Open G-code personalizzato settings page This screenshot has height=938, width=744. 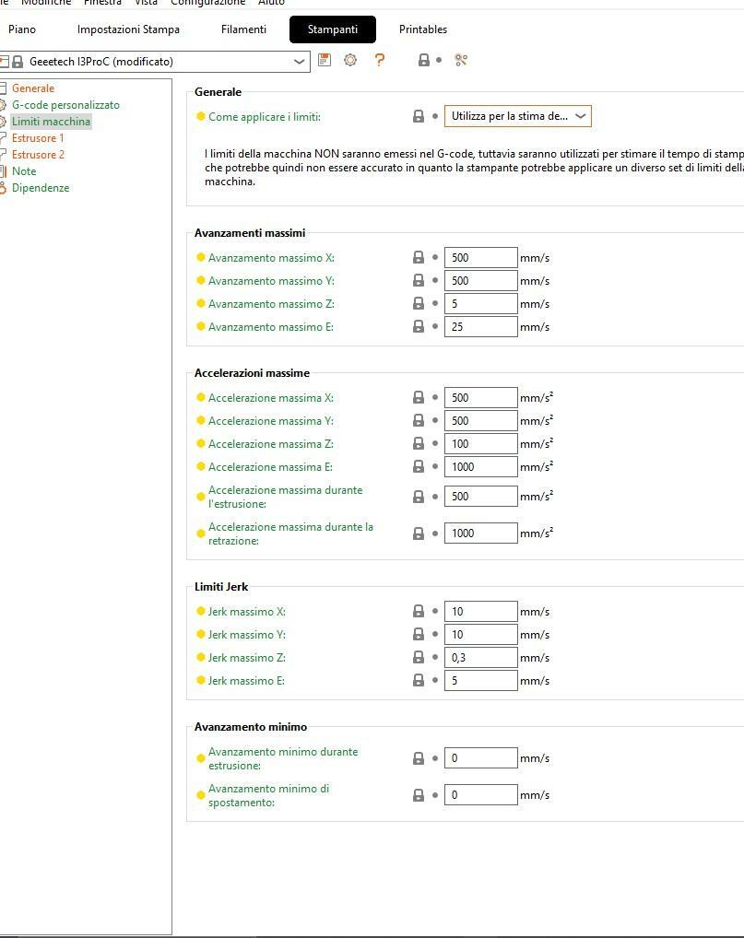65,105
